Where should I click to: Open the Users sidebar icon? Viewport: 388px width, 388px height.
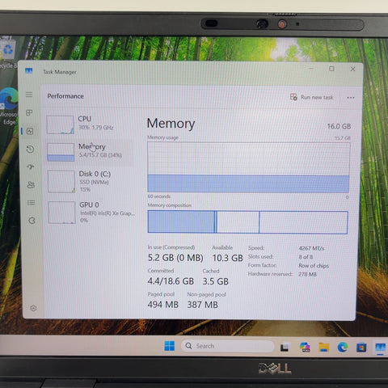[x=31, y=185]
